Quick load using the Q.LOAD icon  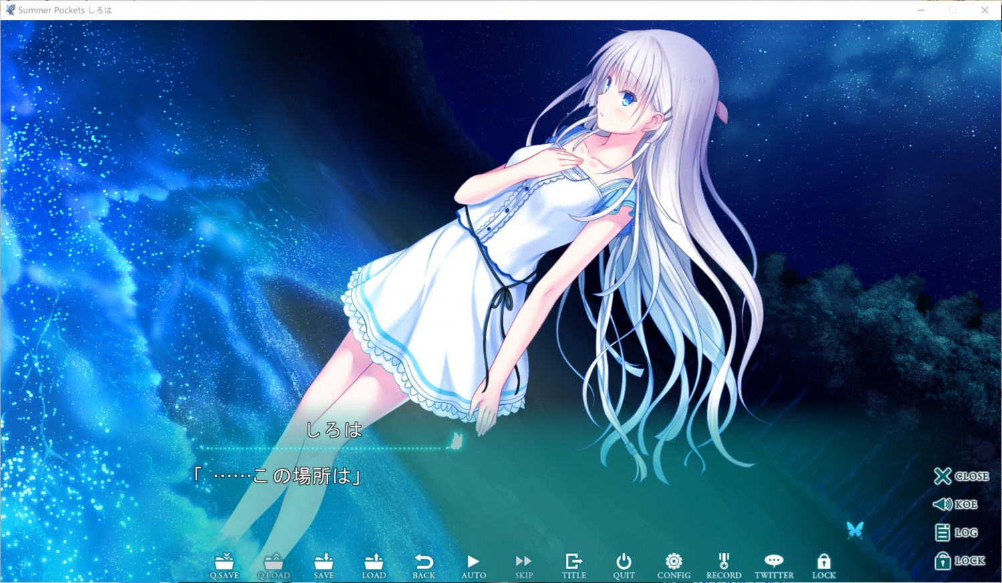[274, 566]
